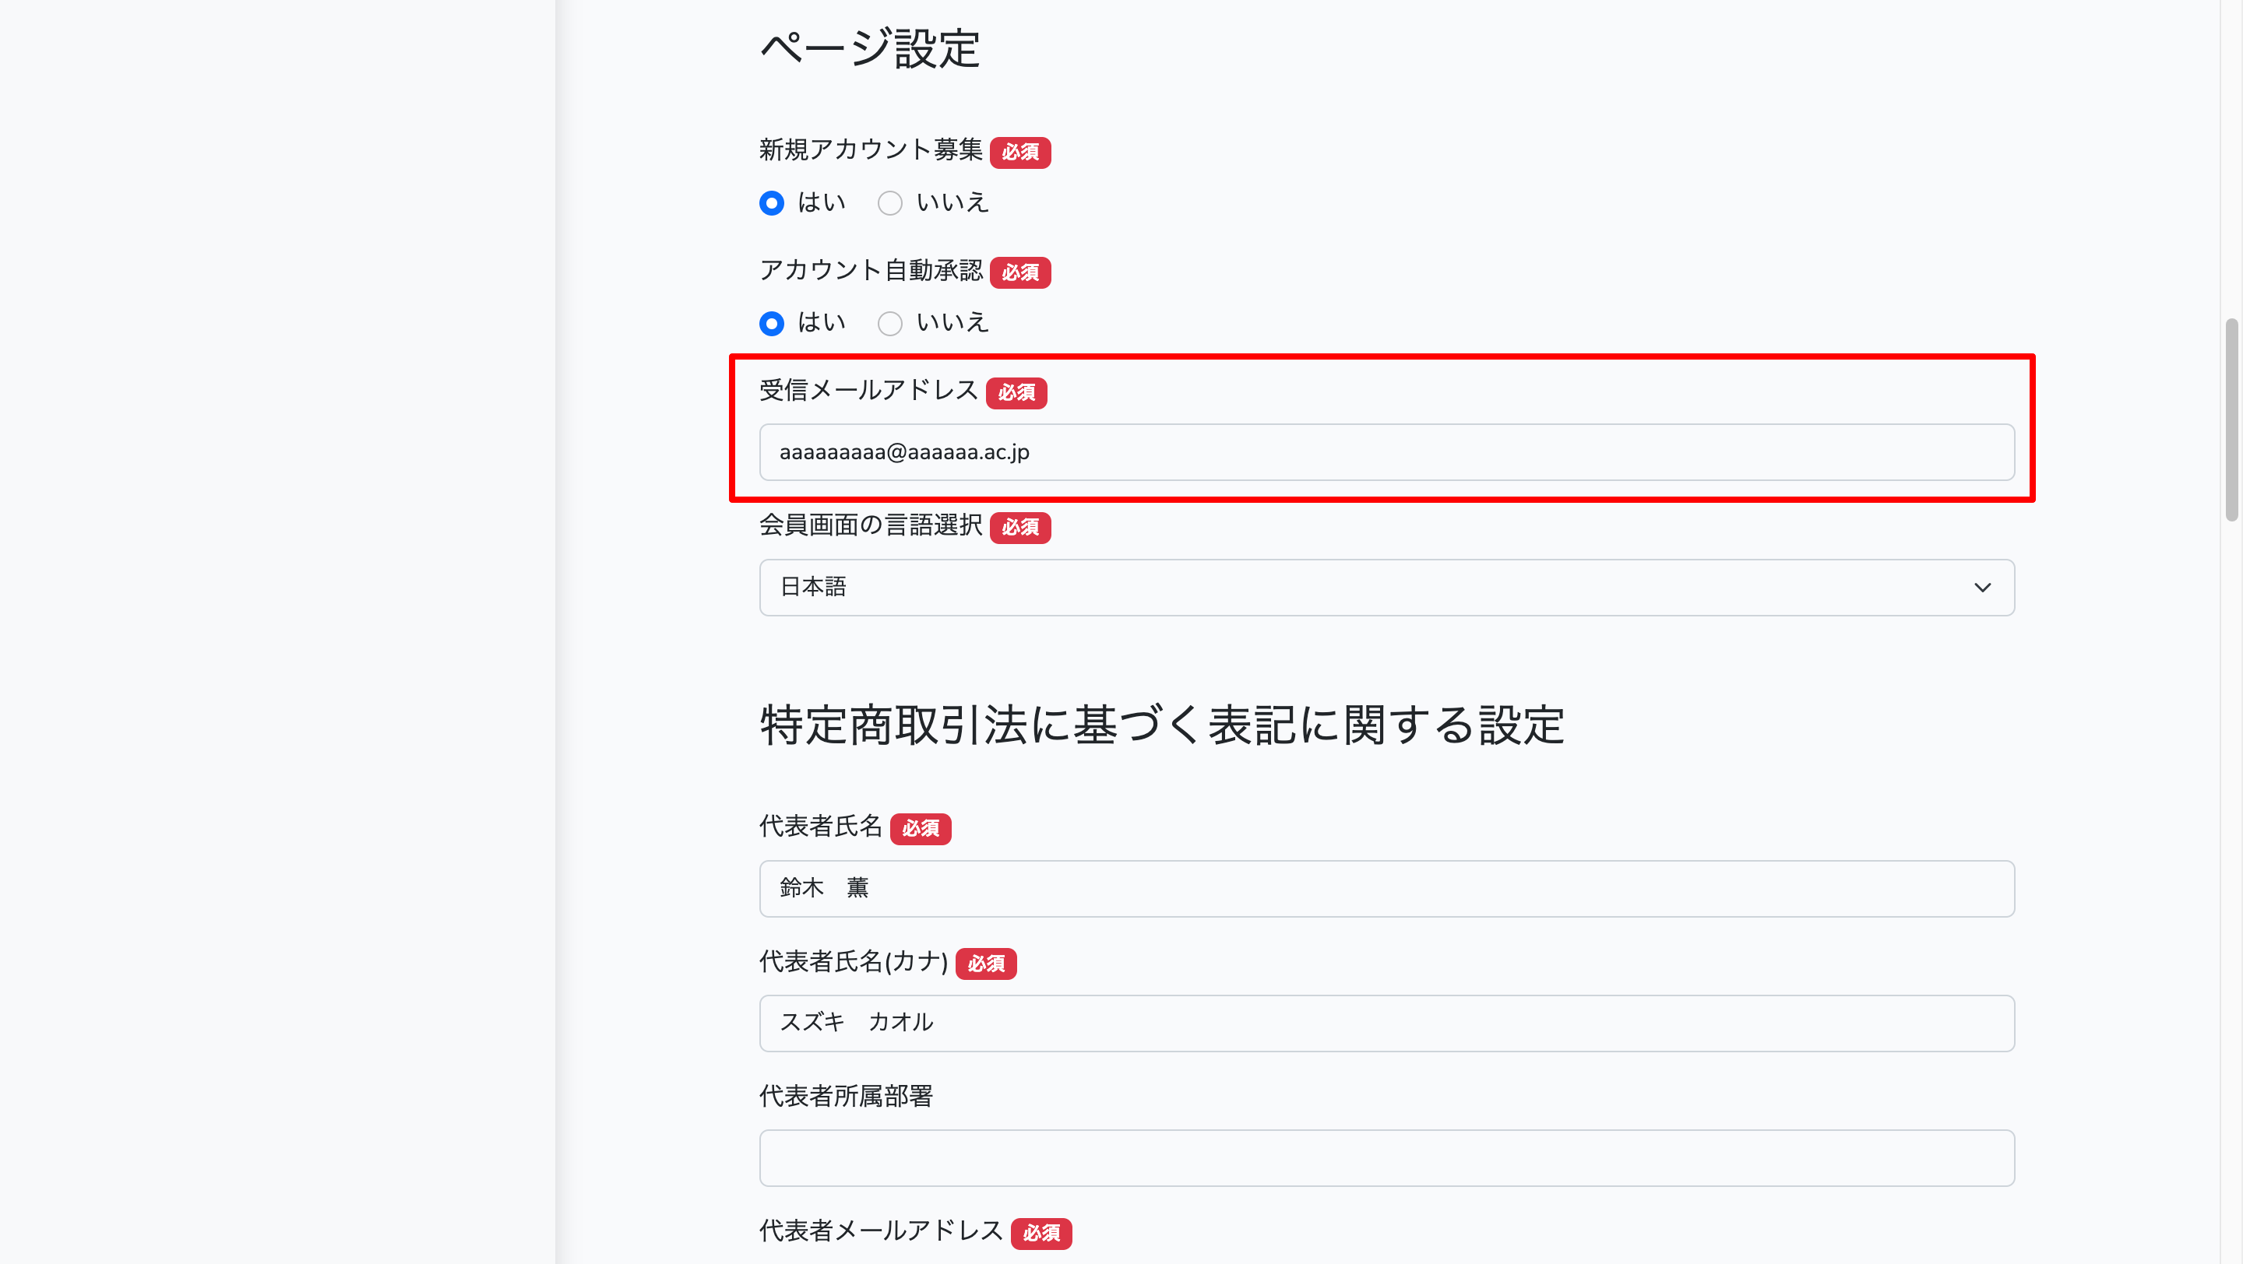The height and width of the screenshot is (1264, 2243).
Task: Click the empty 代表者所属部署 input field
Action: pyautogui.click(x=1386, y=1158)
